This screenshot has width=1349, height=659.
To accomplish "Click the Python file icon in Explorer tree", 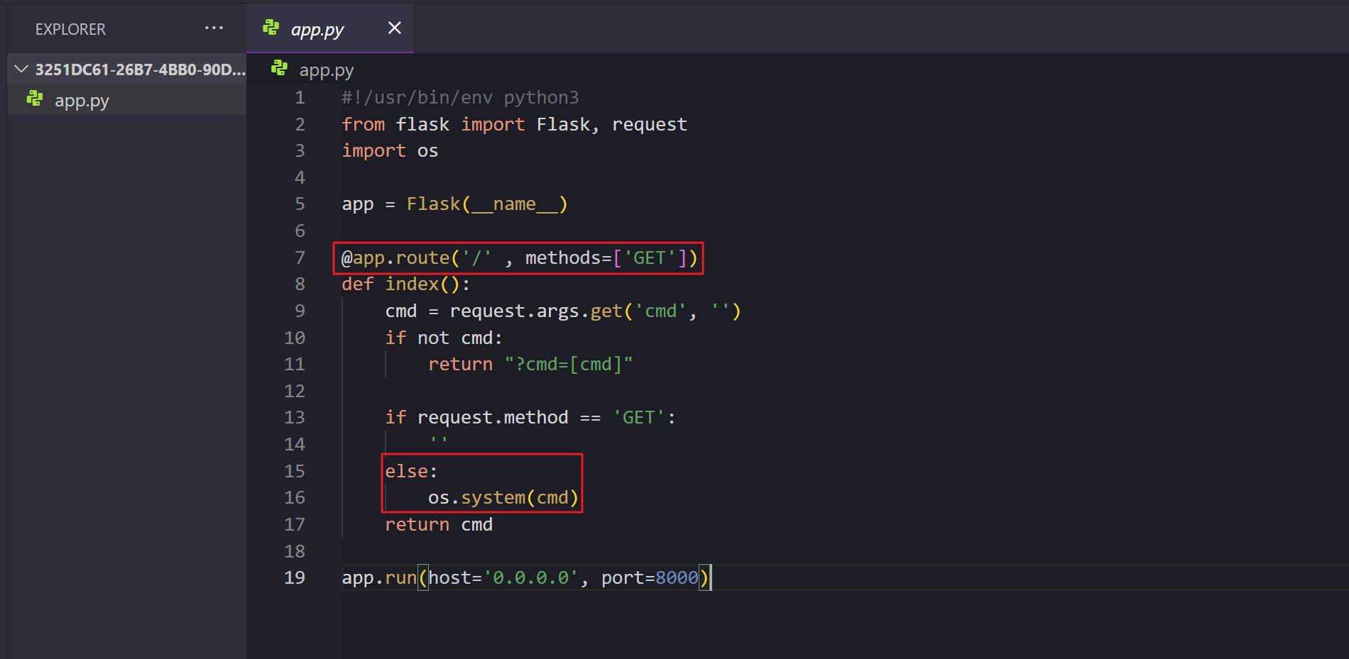I will 35,99.
